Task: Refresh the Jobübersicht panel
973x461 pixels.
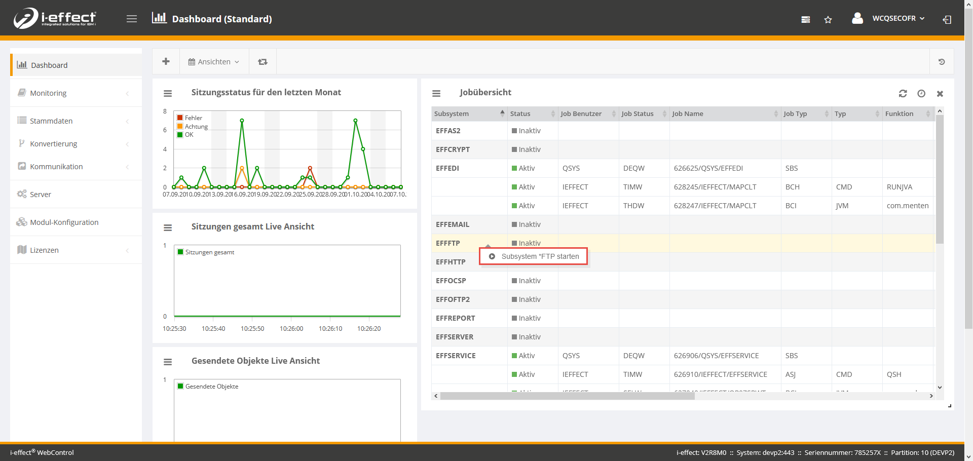Action: click(903, 94)
